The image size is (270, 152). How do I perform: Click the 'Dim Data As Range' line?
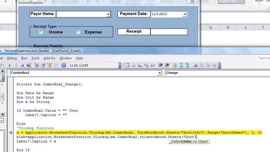click(35, 93)
